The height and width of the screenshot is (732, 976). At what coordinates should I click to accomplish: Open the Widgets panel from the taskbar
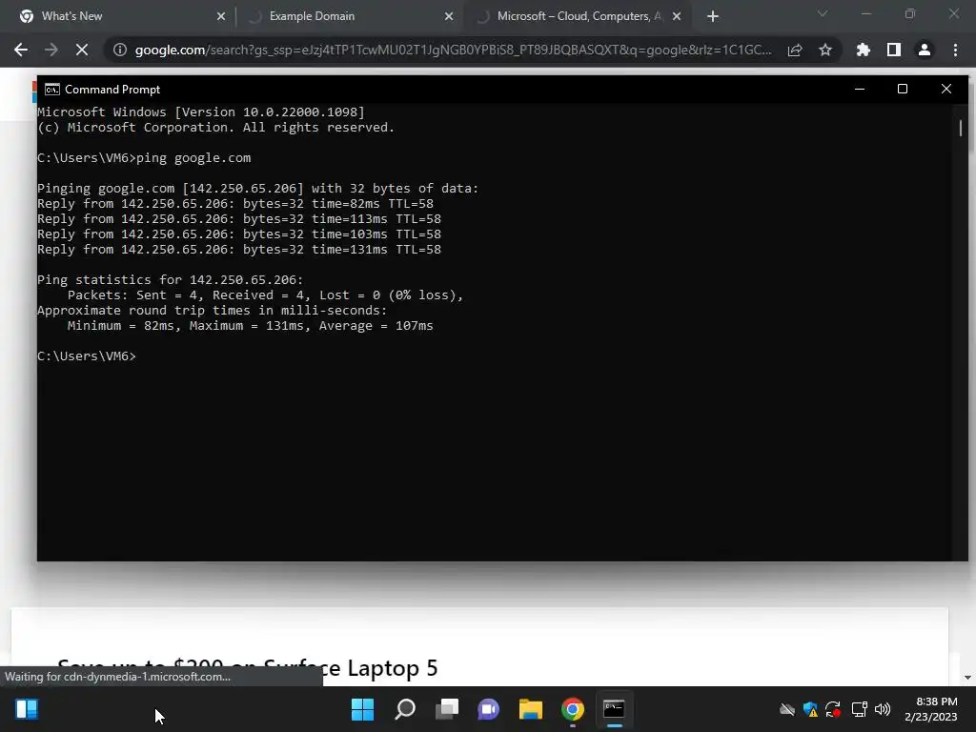coord(26,709)
